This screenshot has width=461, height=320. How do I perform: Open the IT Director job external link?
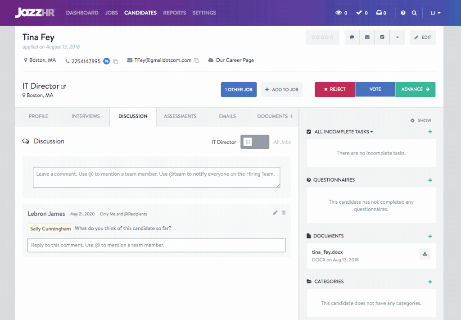(63, 87)
